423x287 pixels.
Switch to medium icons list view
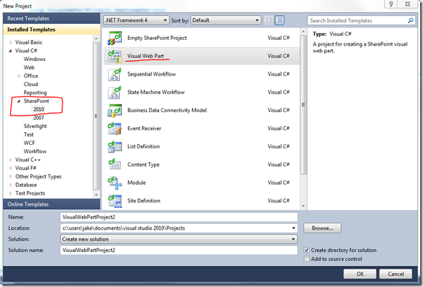coord(279,20)
